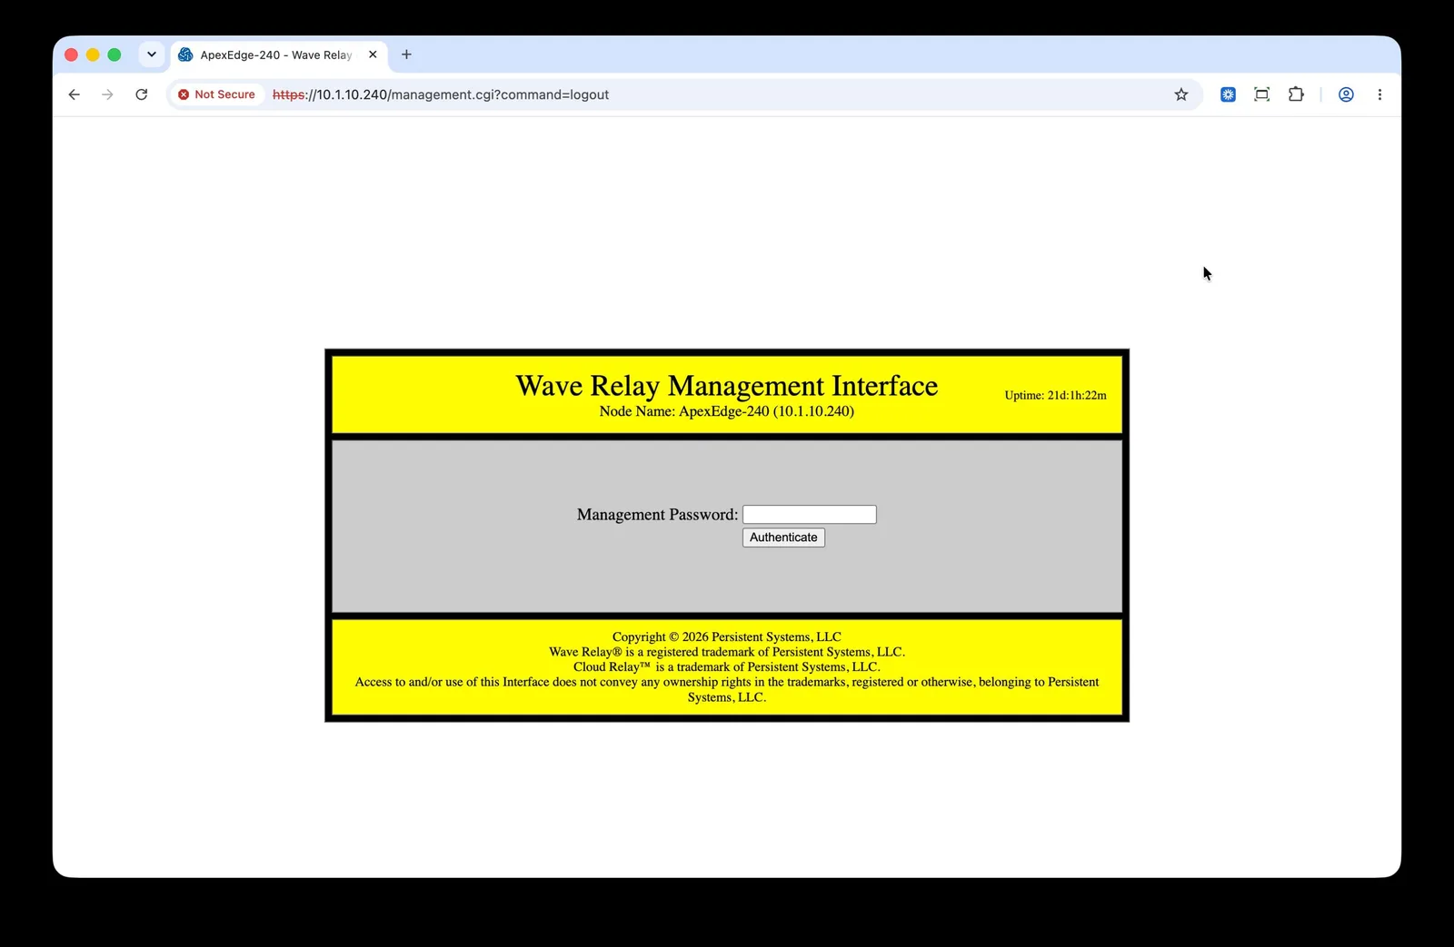Click the Management Password: label
Screen dimensions: 1454x947
[657, 515]
